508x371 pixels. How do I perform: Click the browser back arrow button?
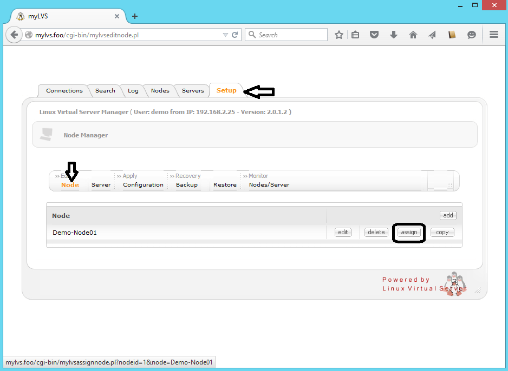(15, 35)
